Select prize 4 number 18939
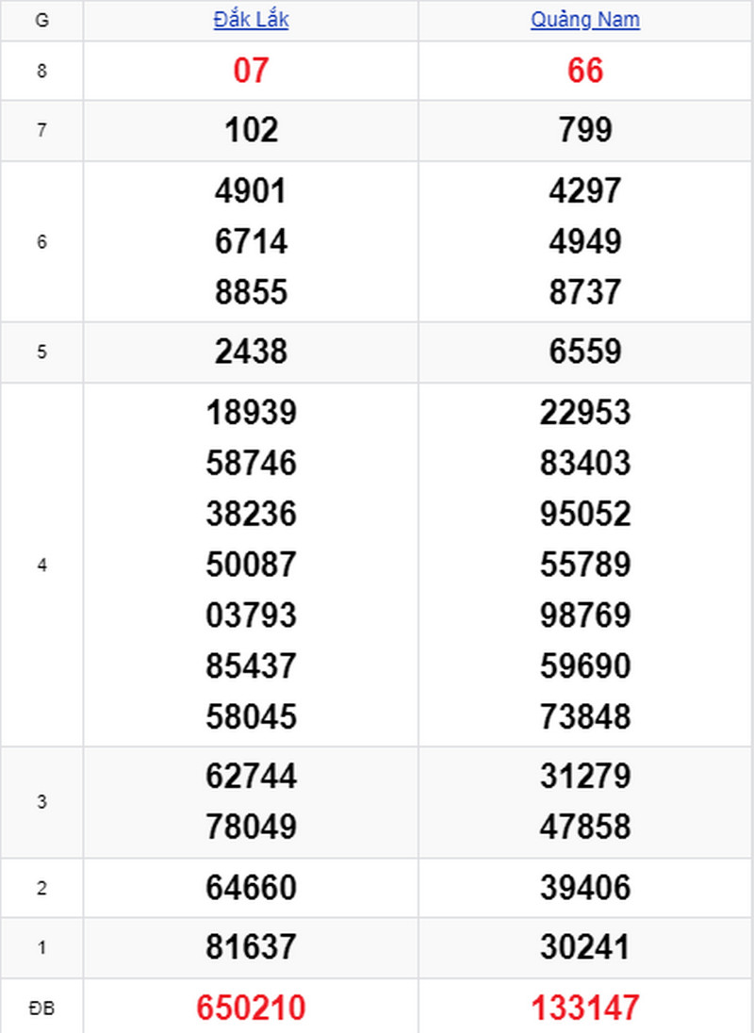The image size is (754, 1033). (x=251, y=413)
